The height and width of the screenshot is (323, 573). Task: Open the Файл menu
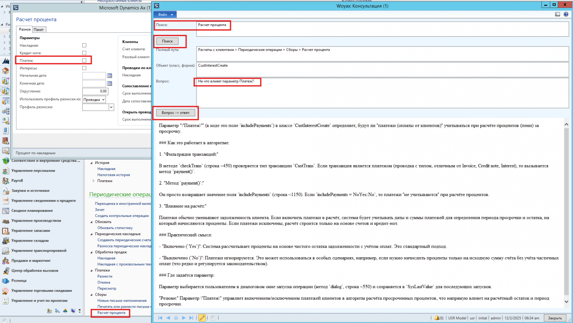point(165,15)
